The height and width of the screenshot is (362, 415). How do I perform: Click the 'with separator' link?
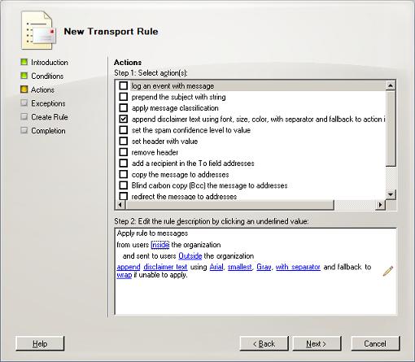tap(298, 267)
